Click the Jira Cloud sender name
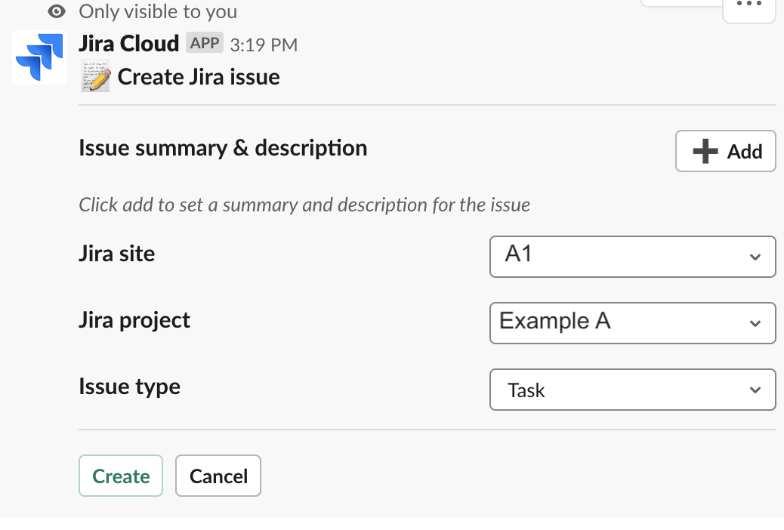 [x=129, y=44]
